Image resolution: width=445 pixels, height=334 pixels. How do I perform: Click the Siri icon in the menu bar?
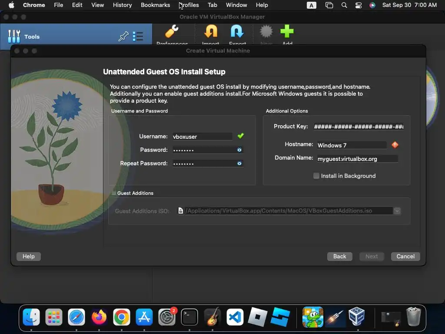point(372,5)
